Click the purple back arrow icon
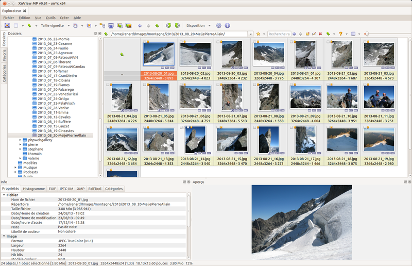 140,25
